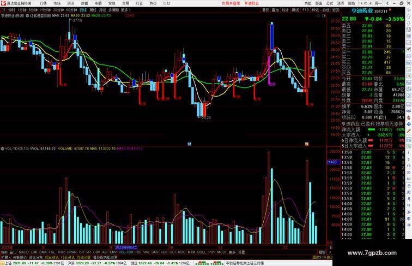
Task: Open the 资金分布 tab
Action: (36, 258)
